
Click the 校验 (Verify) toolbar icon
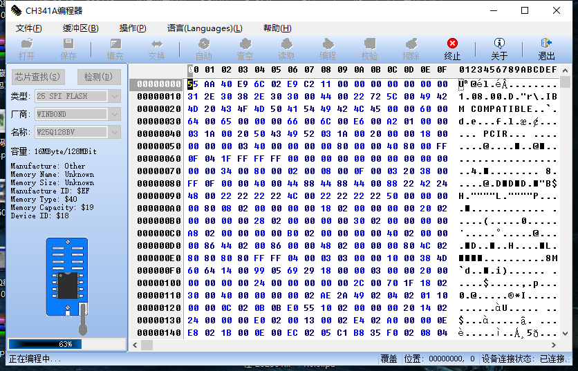369,48
